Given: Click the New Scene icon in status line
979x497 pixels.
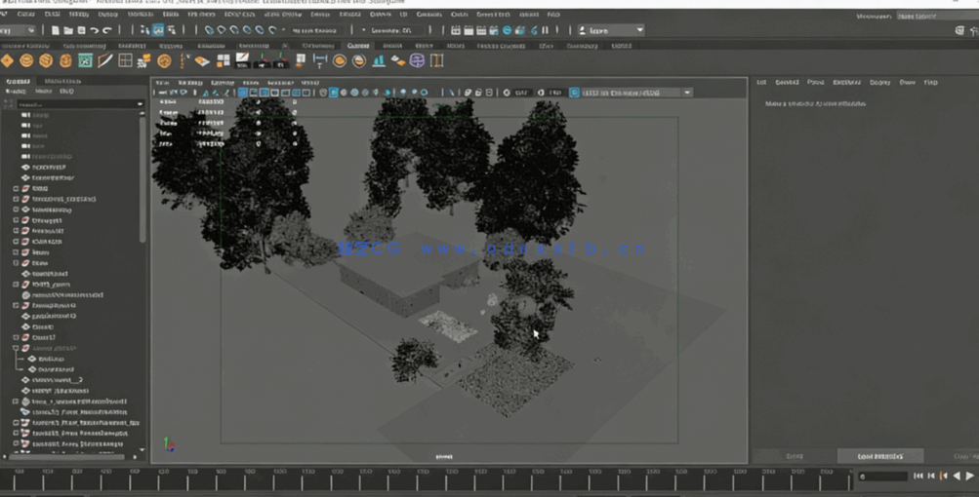Looking at the screenshot, I should (56, 30).
